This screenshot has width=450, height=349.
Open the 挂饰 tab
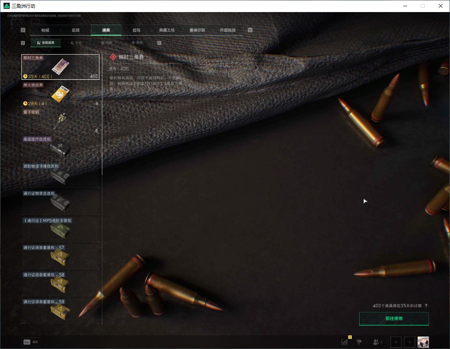136,30
